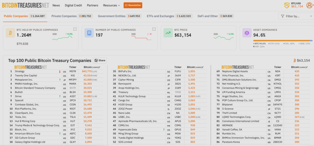Open the Digital Credit nav link

[73, 6]
